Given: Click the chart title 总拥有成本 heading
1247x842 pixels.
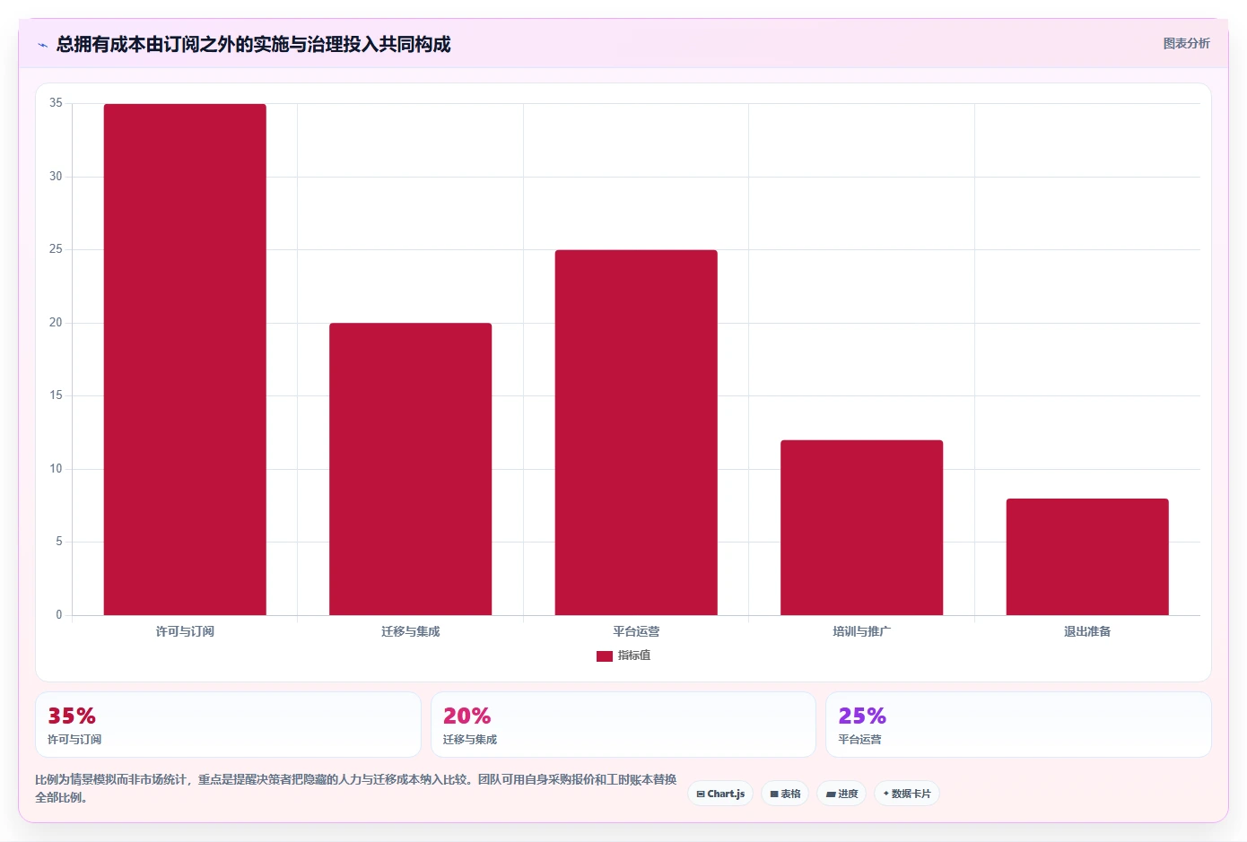Looking at the screenshot, I should click(254, 44).
